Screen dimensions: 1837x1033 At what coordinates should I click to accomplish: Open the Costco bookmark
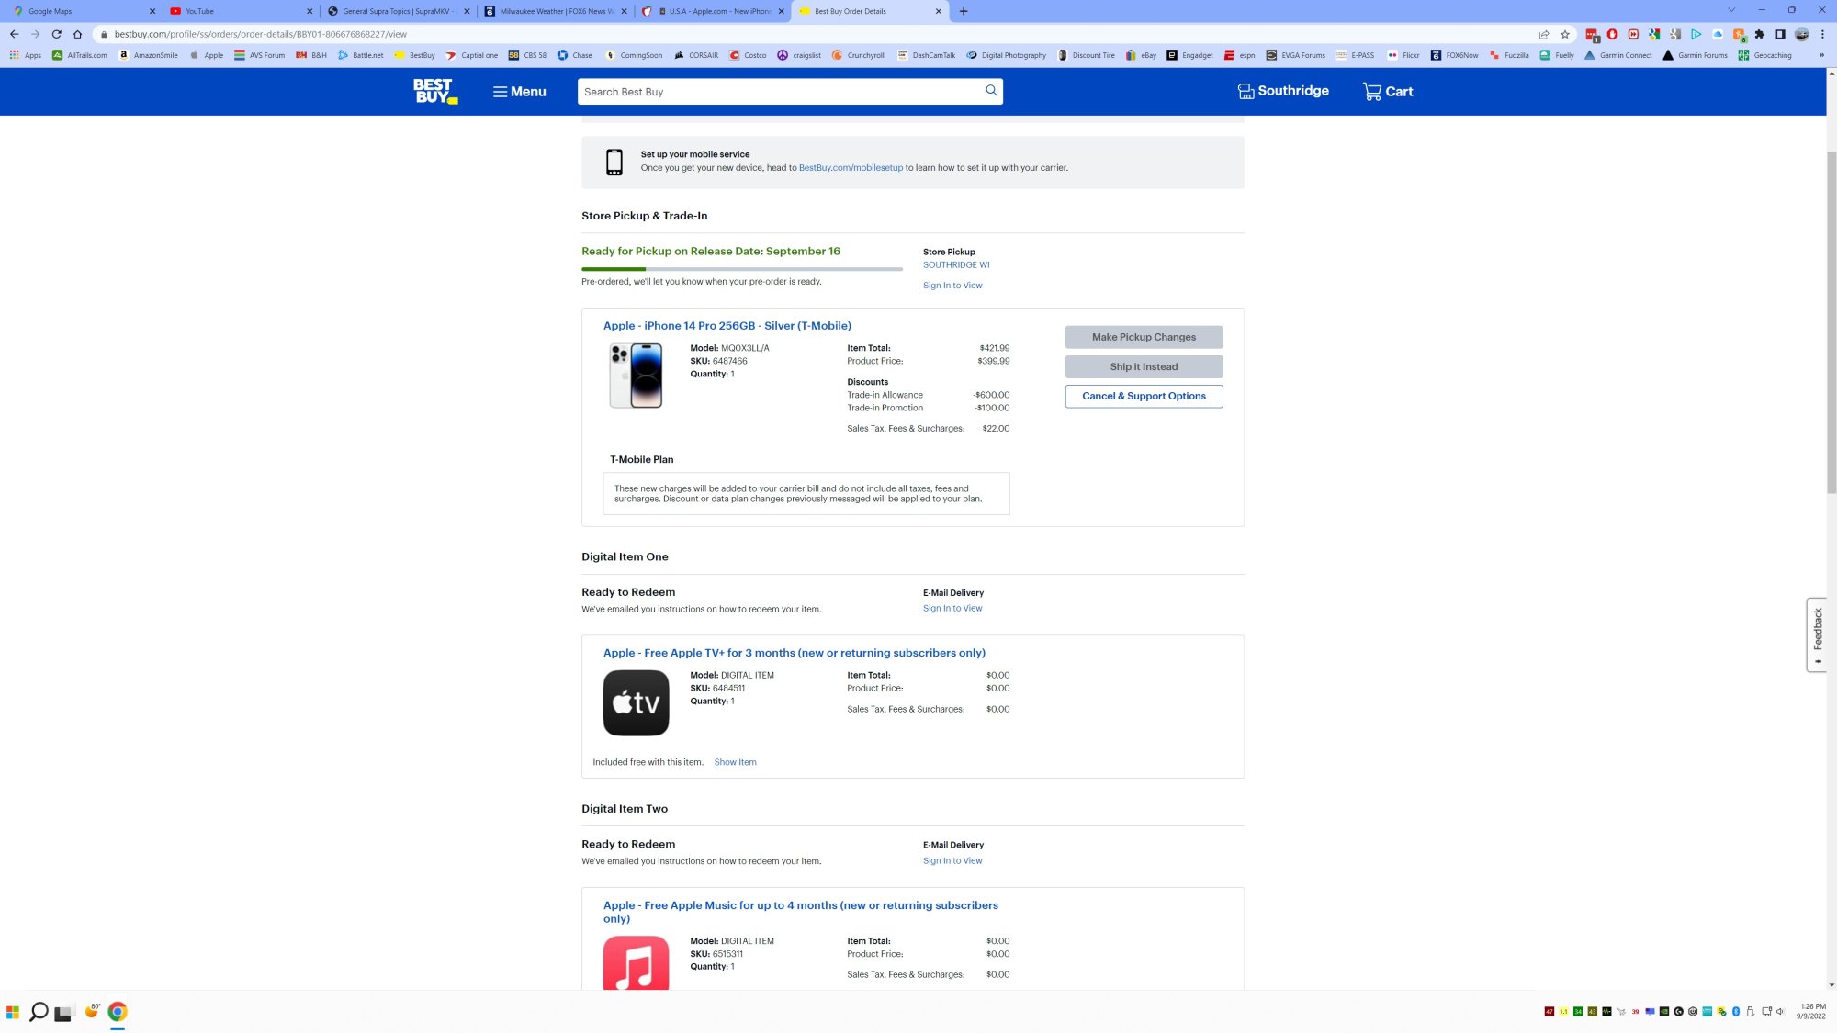coord(748,55)
